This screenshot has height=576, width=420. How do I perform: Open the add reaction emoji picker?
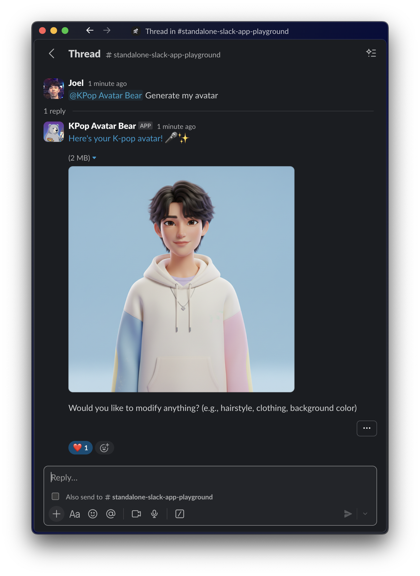point(104,448)
